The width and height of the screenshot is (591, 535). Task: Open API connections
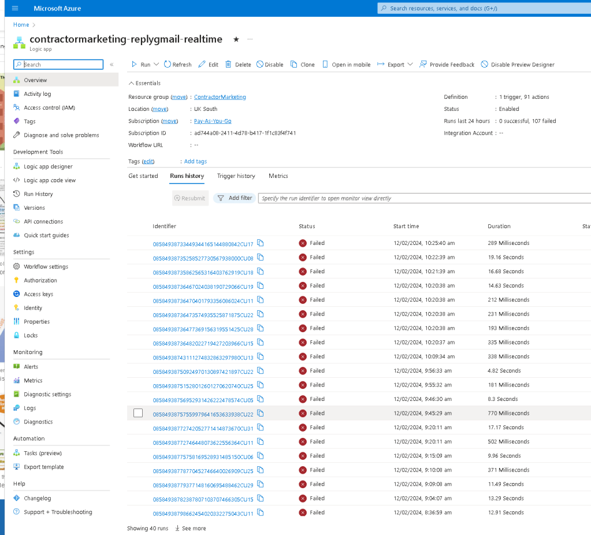click(43, 221)
